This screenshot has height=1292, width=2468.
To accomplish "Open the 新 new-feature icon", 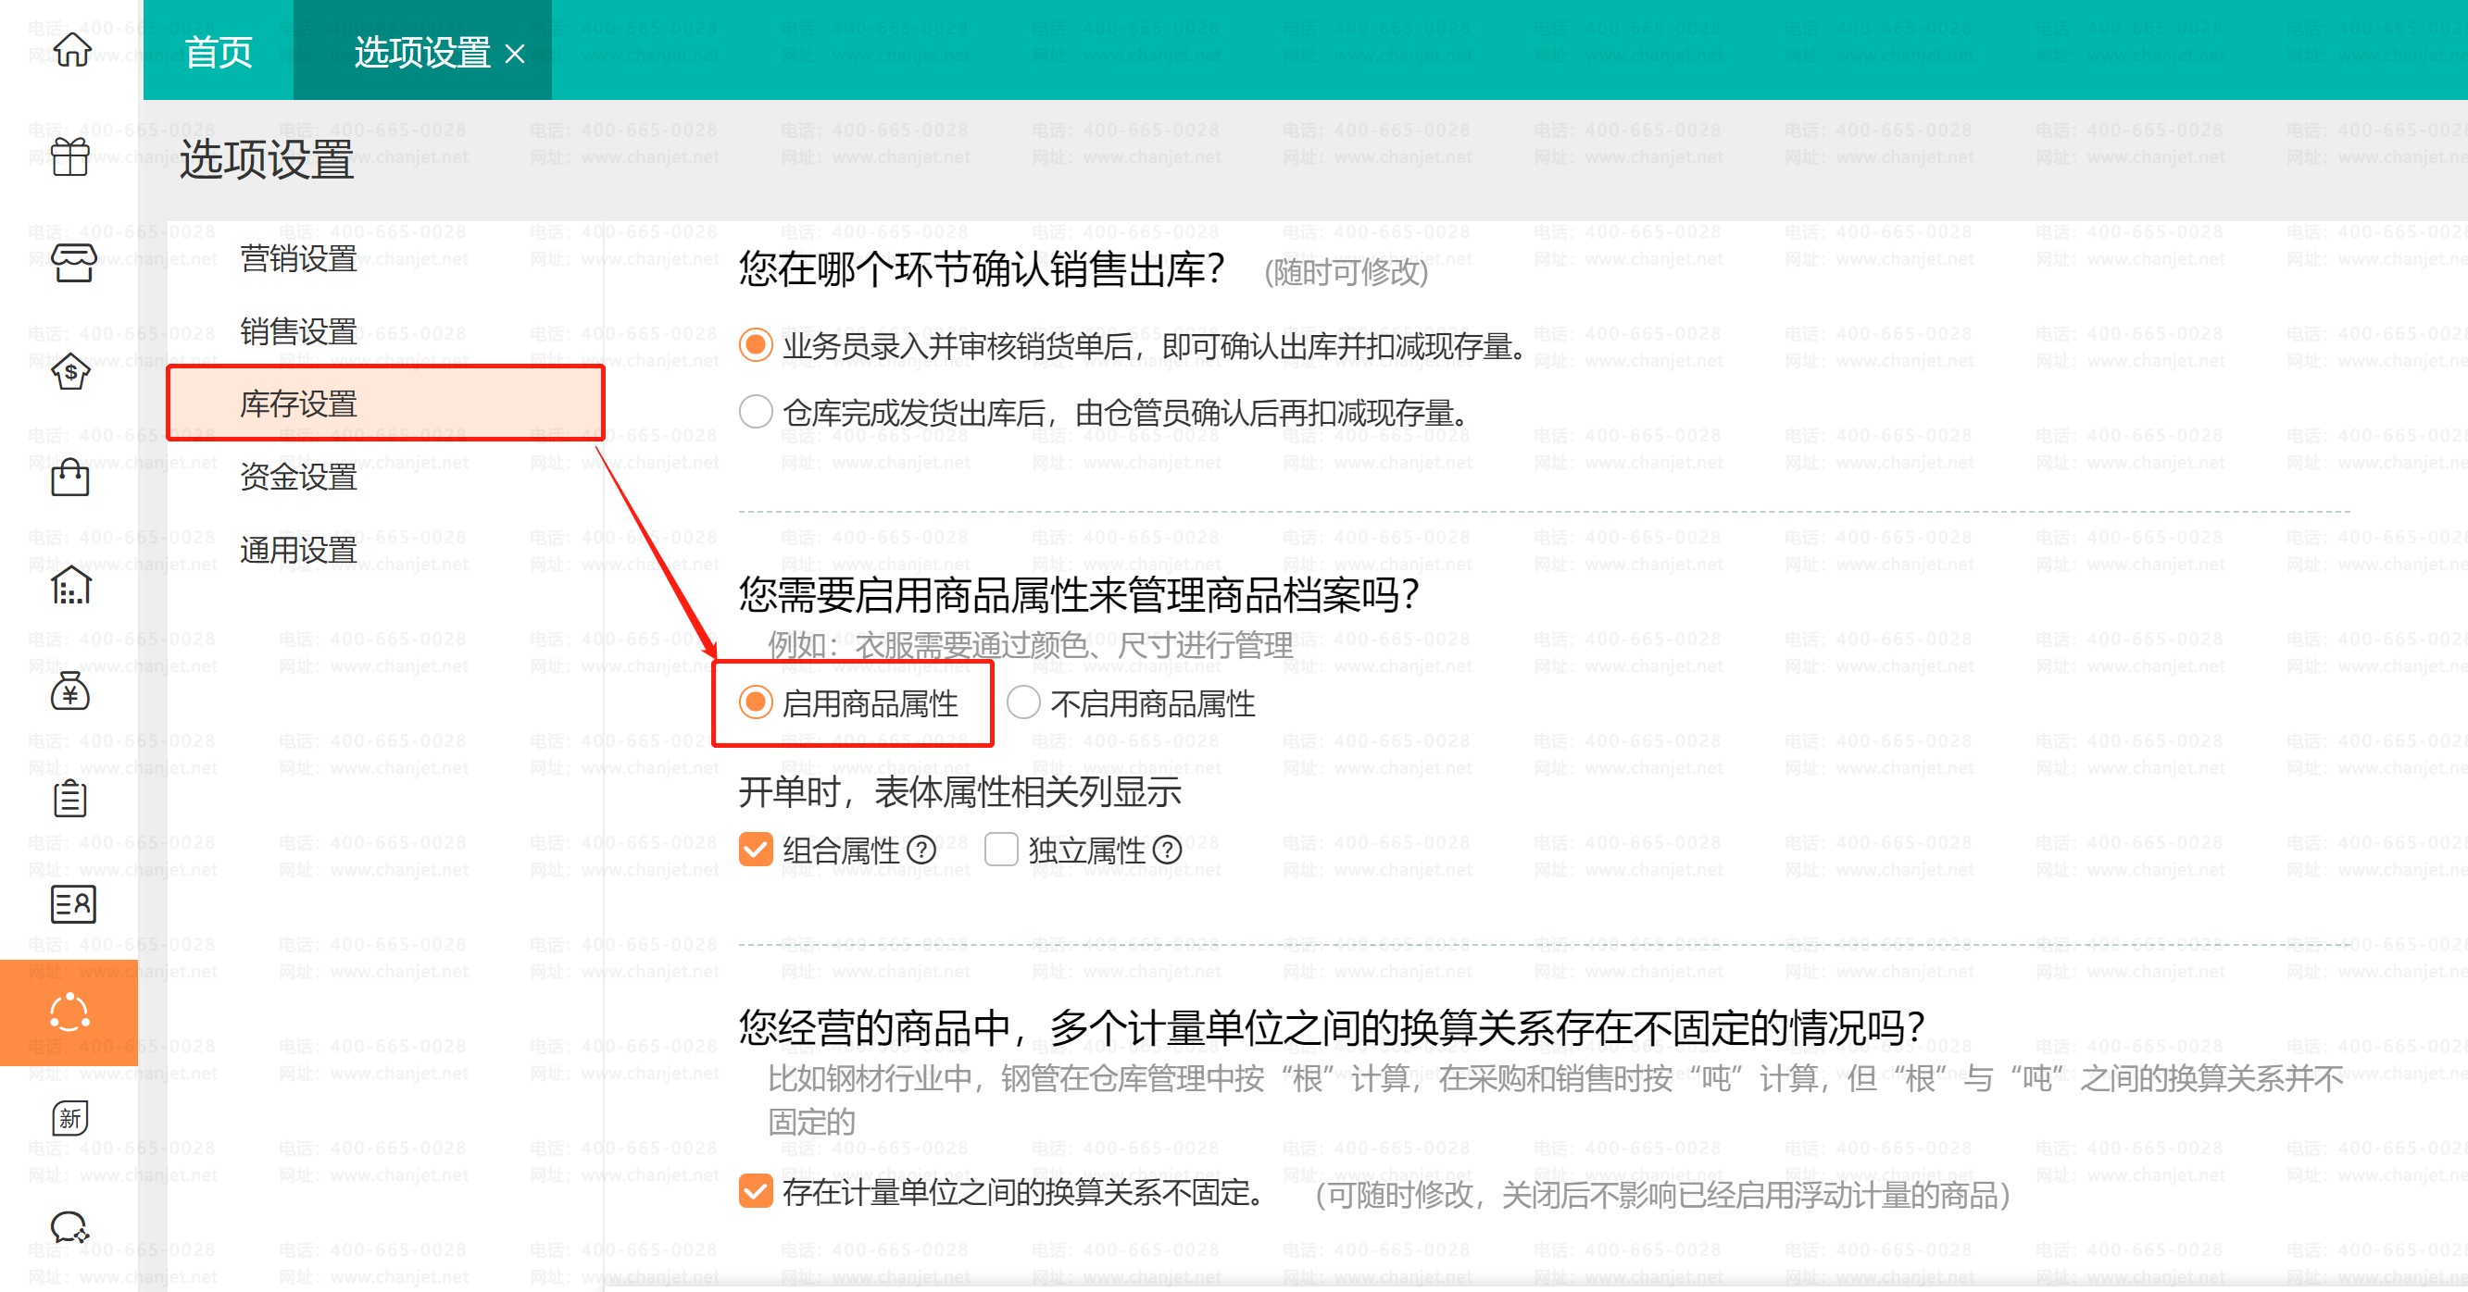I will [x=70, y=1118].
